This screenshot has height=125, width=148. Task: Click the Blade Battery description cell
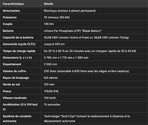coord(73,31)
